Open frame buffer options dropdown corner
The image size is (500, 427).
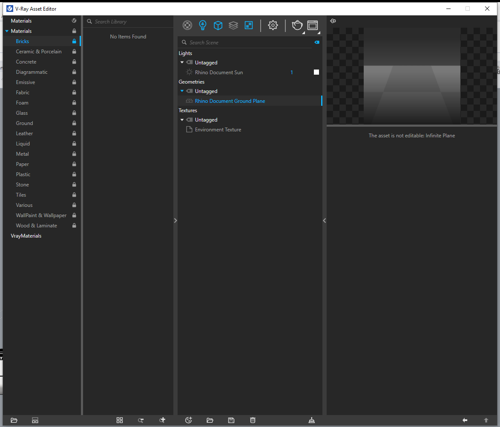[x=319, y=32]
